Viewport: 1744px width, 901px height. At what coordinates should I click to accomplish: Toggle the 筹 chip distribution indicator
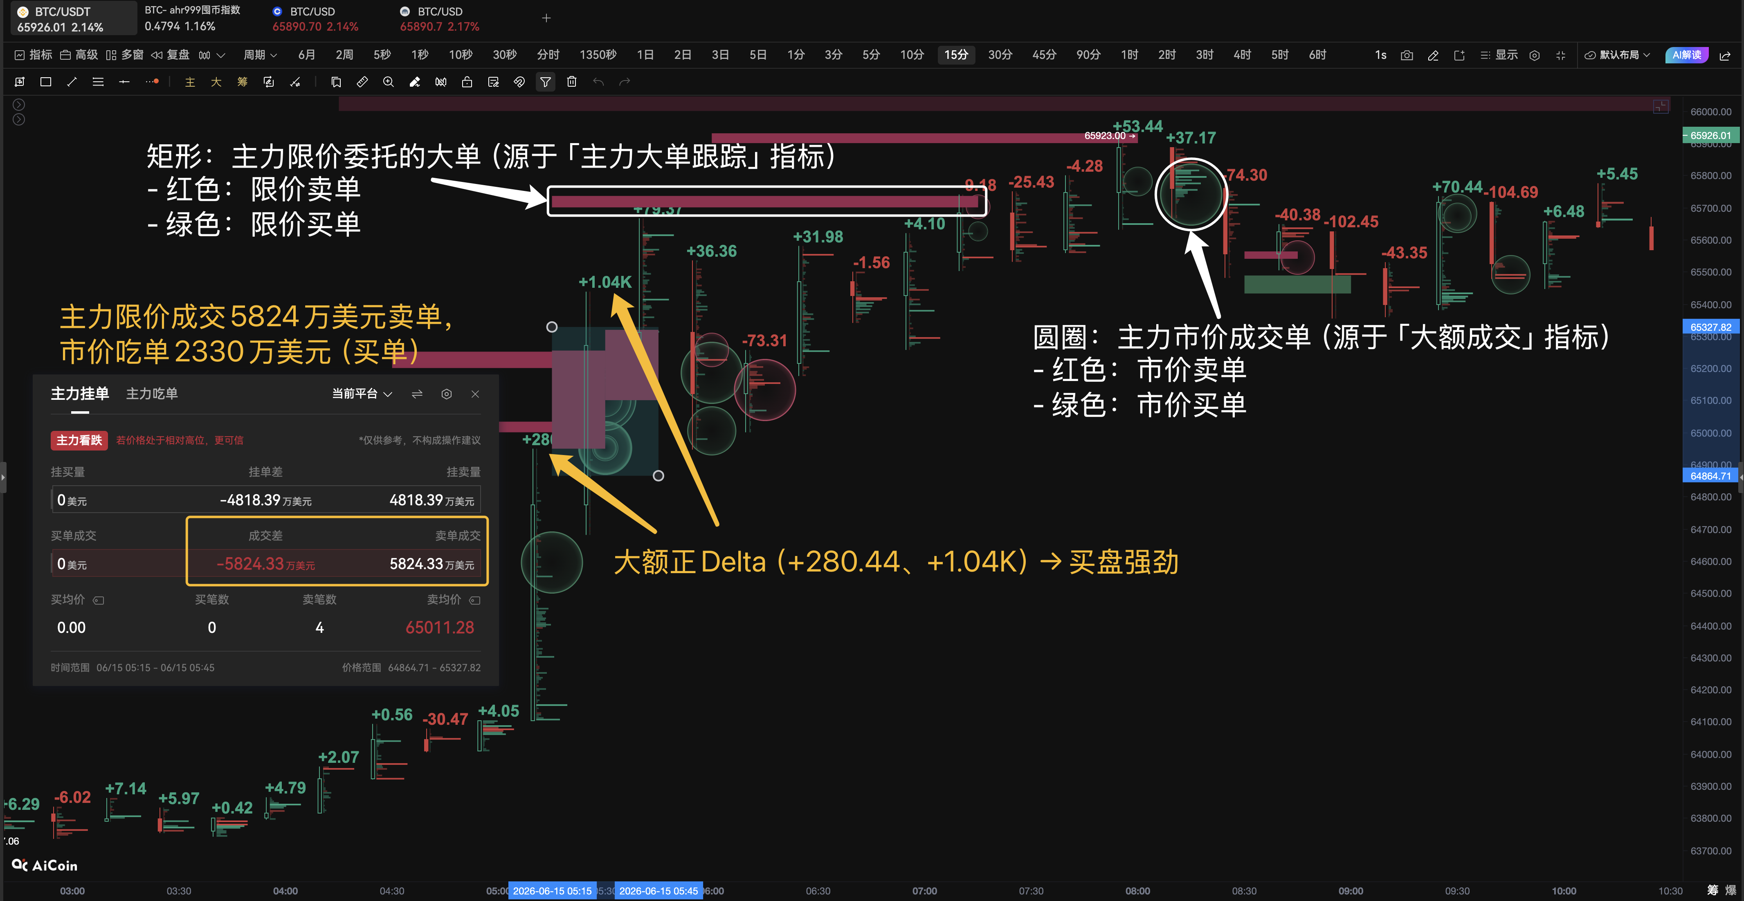click(243, 82)
